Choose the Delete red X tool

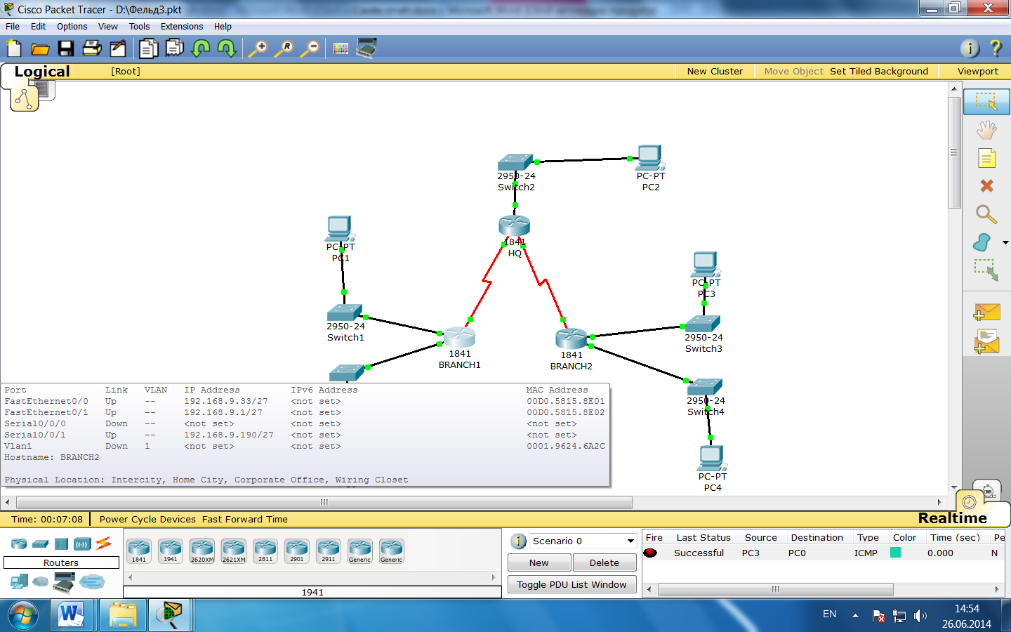pos(986,186)
